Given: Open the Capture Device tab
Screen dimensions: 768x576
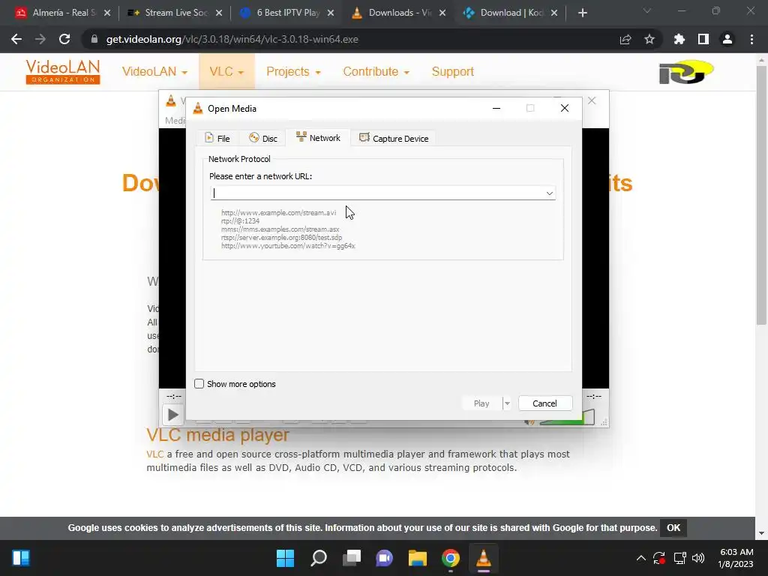Looking at the screenshot, I should tap(394, 139).
